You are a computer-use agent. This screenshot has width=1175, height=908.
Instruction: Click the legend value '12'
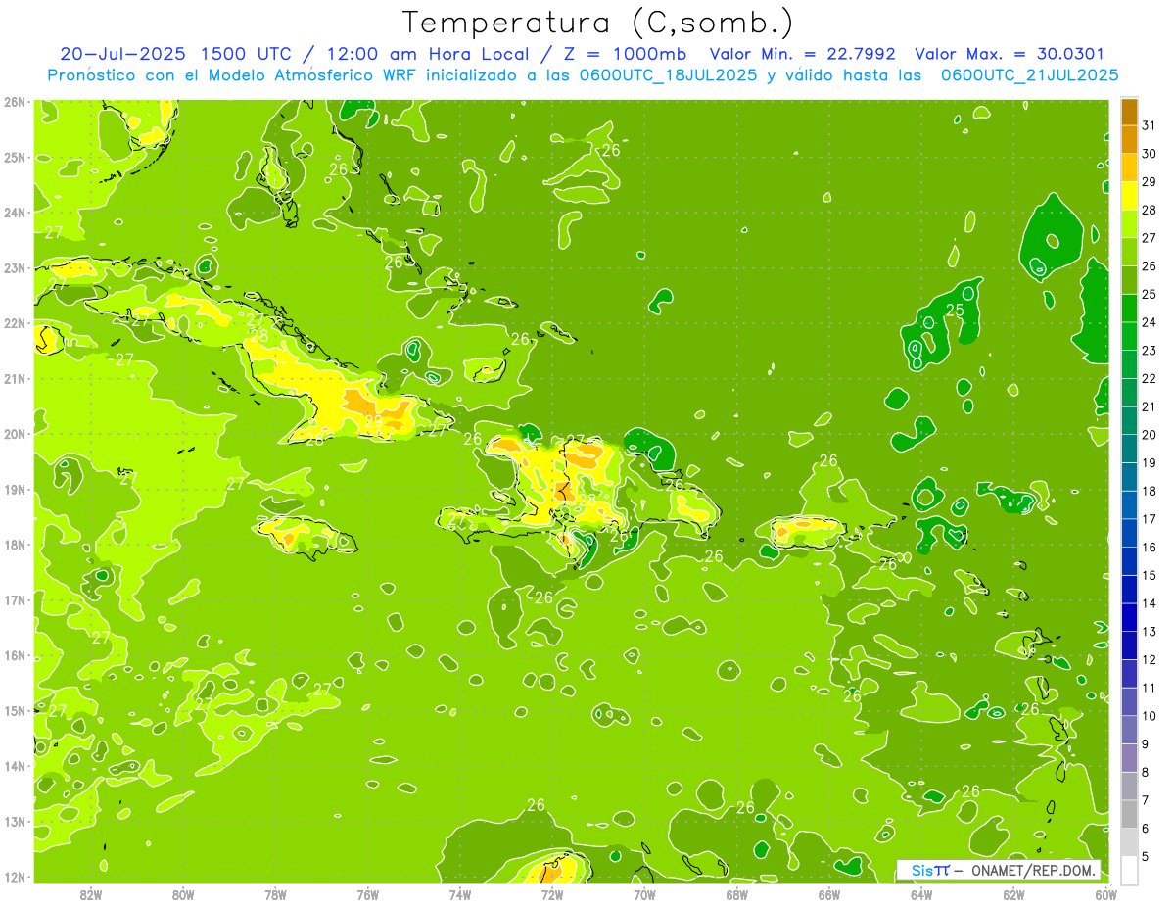click(1150, 659)
